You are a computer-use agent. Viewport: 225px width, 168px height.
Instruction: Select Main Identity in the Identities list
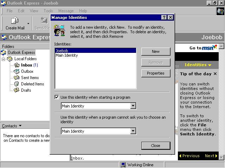click(x=95, y=55)
